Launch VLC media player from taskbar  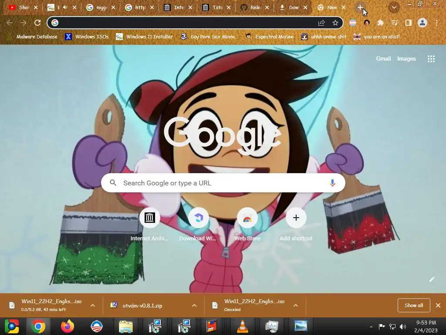coord(242,326)
